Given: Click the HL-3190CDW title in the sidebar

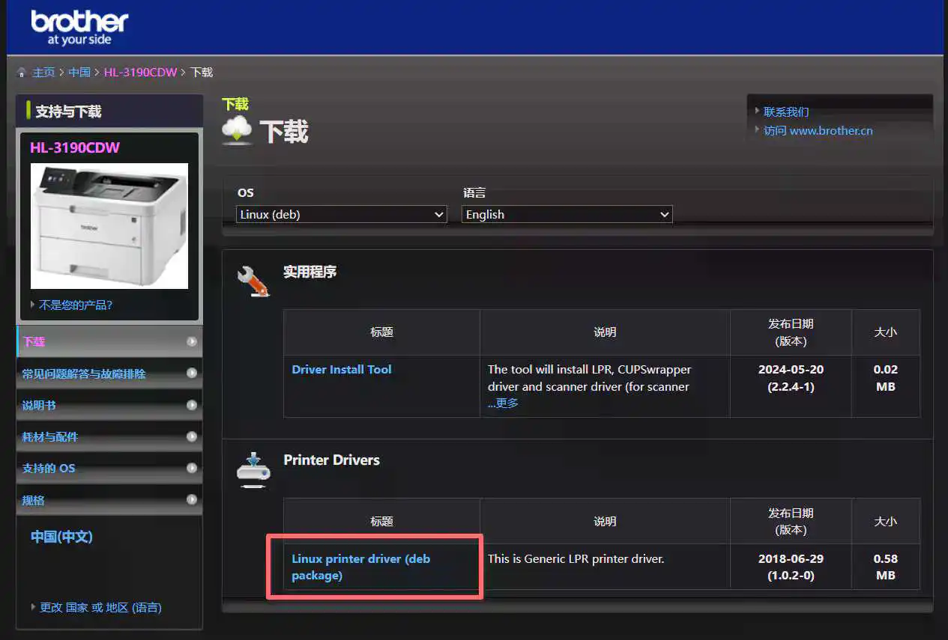Looking at the screenshot, I should (x=75, y=147).
